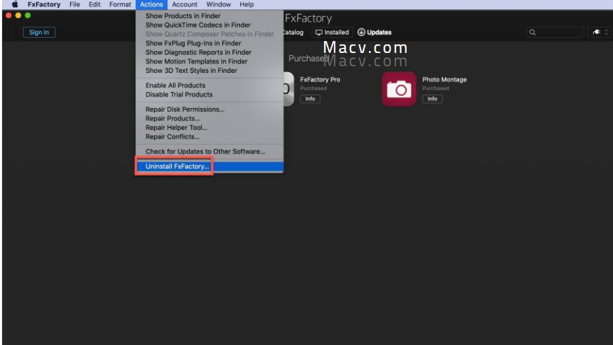613x345 pixels.
Task: Click the FxFactory Pro product icon
Action: (288, 89)
